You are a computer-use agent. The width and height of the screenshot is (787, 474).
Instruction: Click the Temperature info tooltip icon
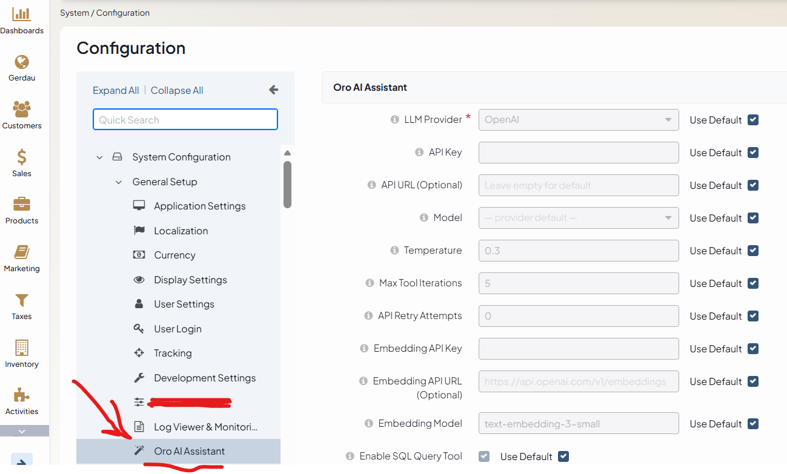394,251
